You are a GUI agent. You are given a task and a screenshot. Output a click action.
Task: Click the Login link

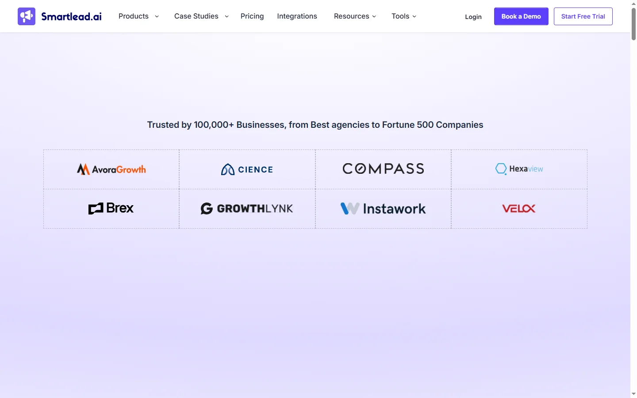click(x=473, y=17)
